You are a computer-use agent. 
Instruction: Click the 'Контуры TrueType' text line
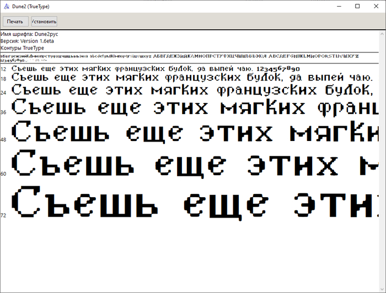(22, 48)
